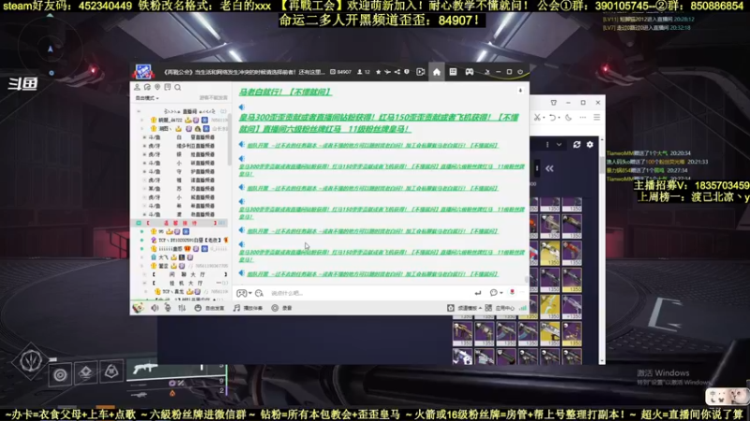Show the online member count 12
Screen dimensions: 750x421
[x=364, y=72]
